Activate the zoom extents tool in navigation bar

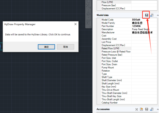88,6
